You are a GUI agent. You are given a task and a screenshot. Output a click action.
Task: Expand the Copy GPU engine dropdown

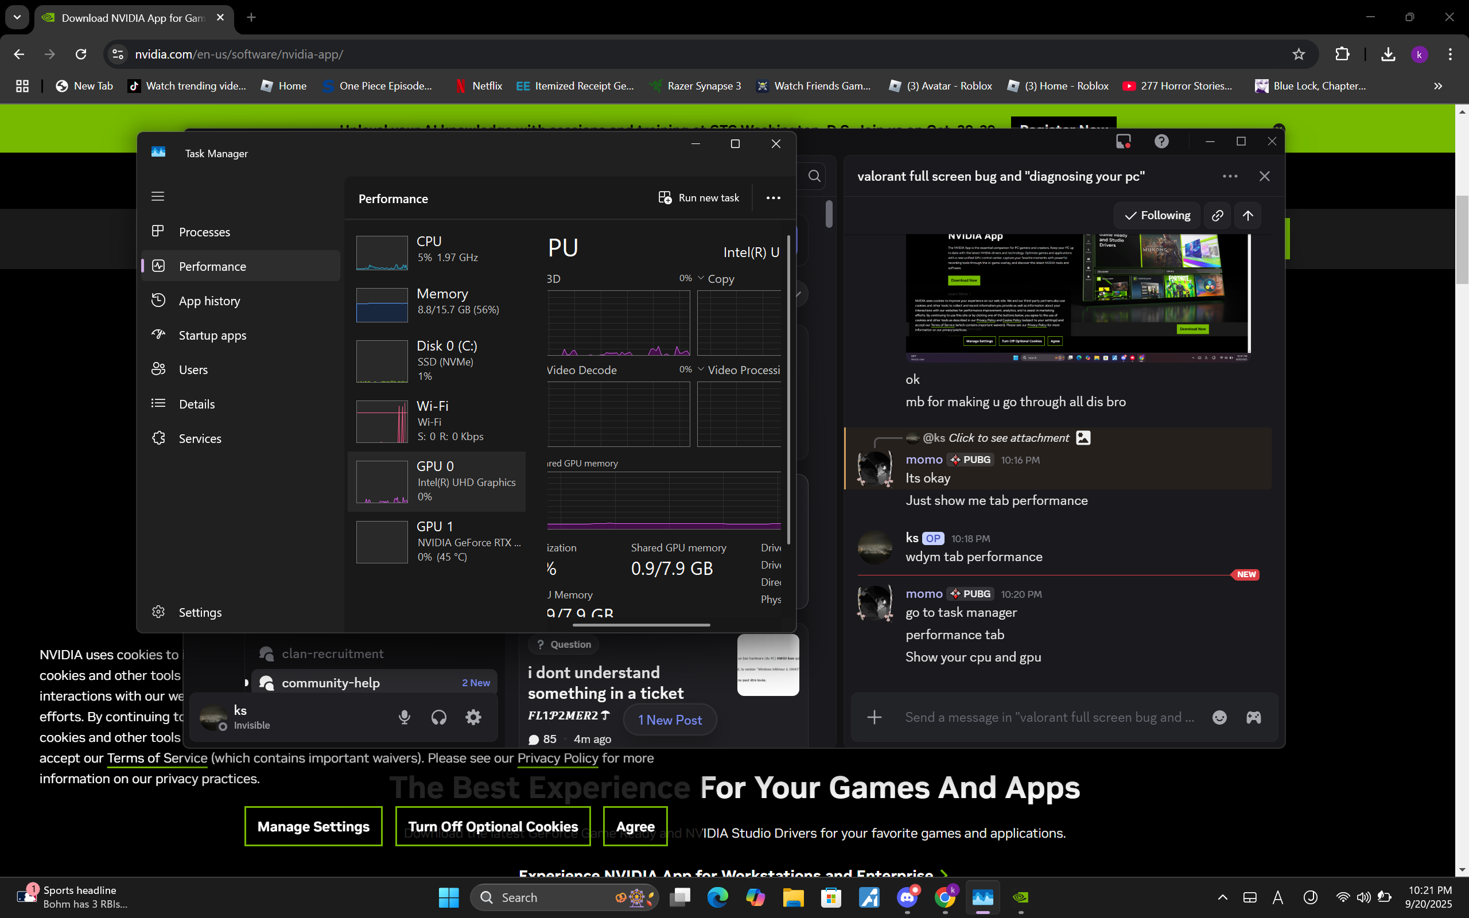pos(701,279)
